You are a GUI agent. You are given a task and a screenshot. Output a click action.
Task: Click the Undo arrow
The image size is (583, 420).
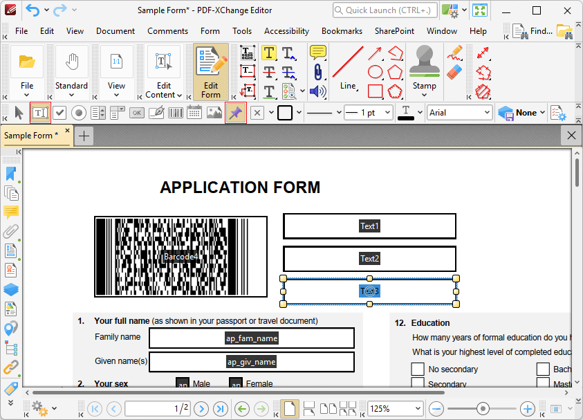33,10
